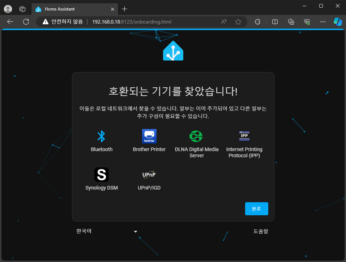
Task: Click the address bar URL field
Action: click(x=132, y=22)
